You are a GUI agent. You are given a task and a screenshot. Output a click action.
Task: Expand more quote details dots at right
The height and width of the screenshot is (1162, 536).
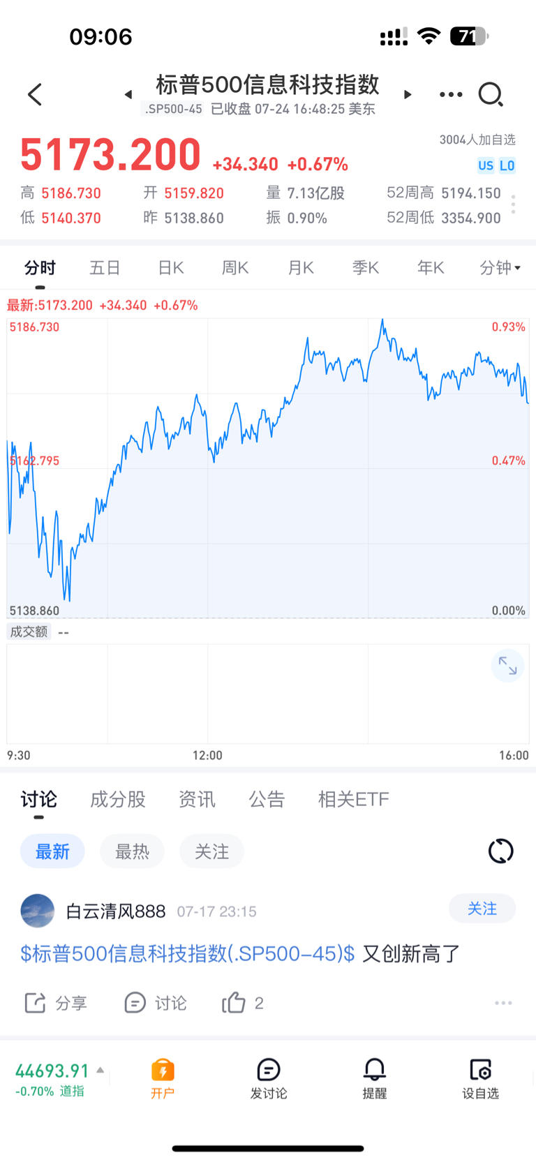pos(514,204)
